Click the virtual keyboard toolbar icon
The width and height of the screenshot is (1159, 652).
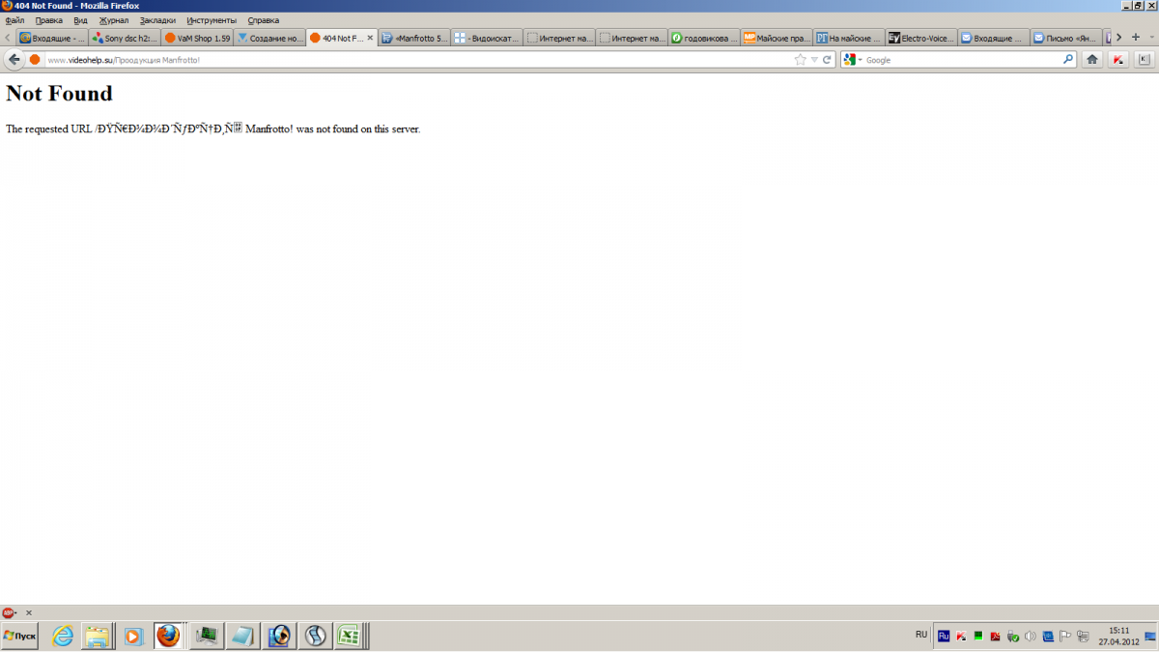1144,60
